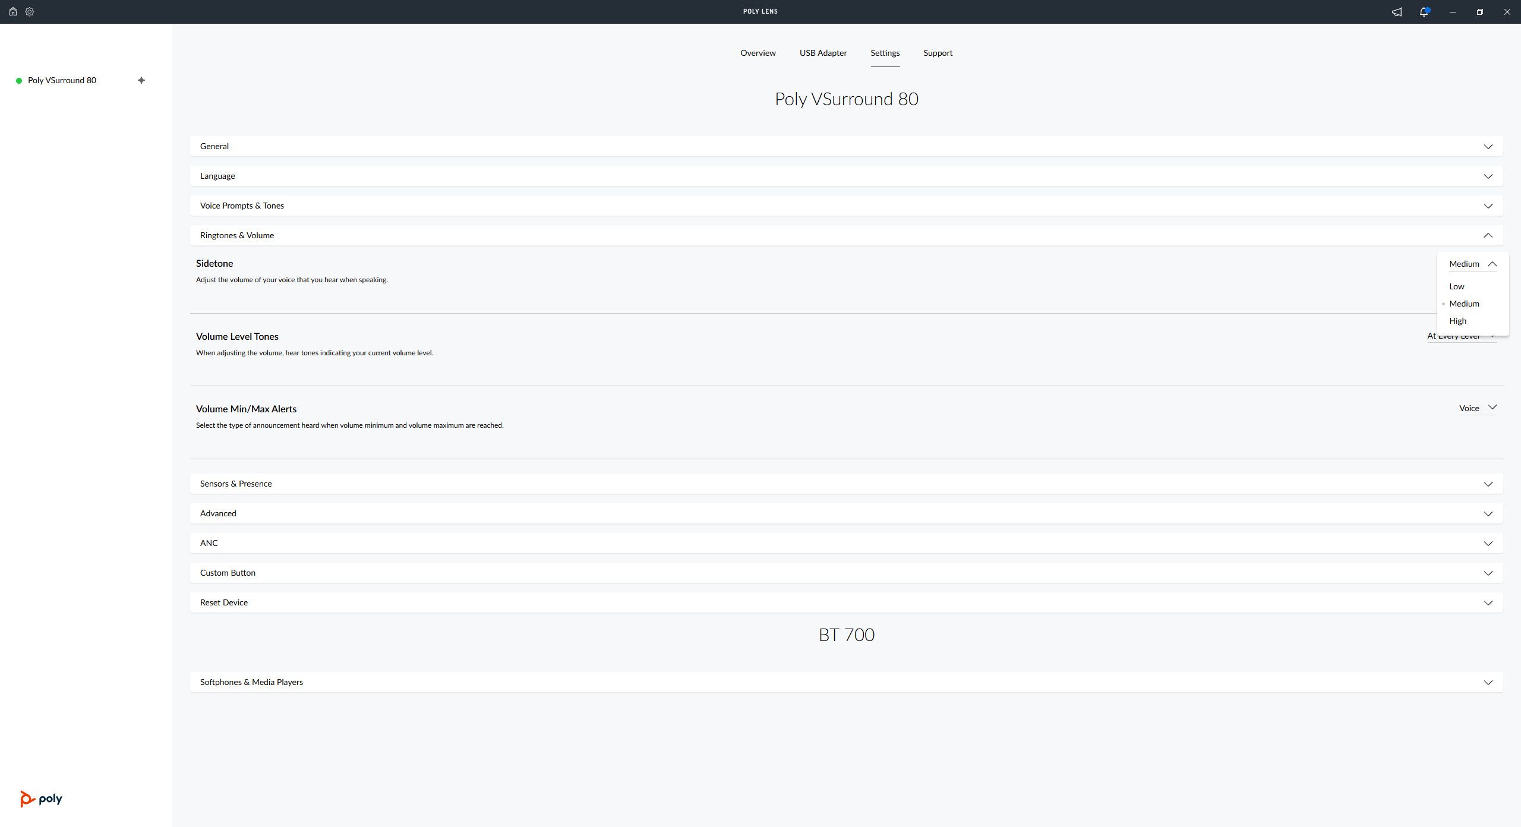Open the Volume Min/Max Alerts Voice dropdown

(1477, 408)
